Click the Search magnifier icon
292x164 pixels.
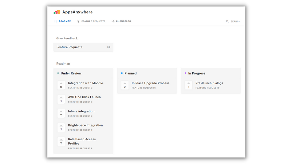[227, 21]
